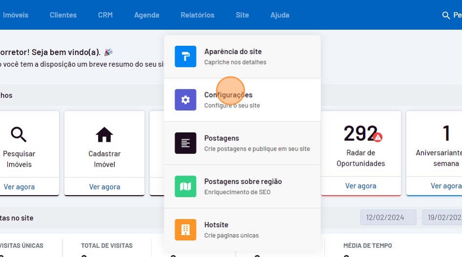
Task: Click the orange building Hotsite icon
Action: click(x=185, y=230)
